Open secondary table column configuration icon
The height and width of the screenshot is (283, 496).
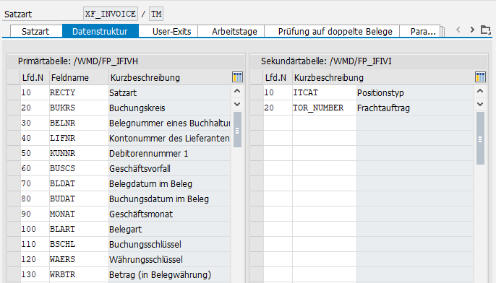tap(480, 77)
